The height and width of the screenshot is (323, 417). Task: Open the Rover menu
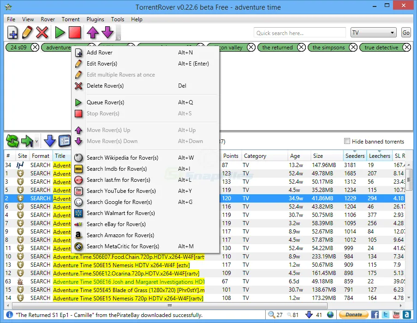coord(48,19)
